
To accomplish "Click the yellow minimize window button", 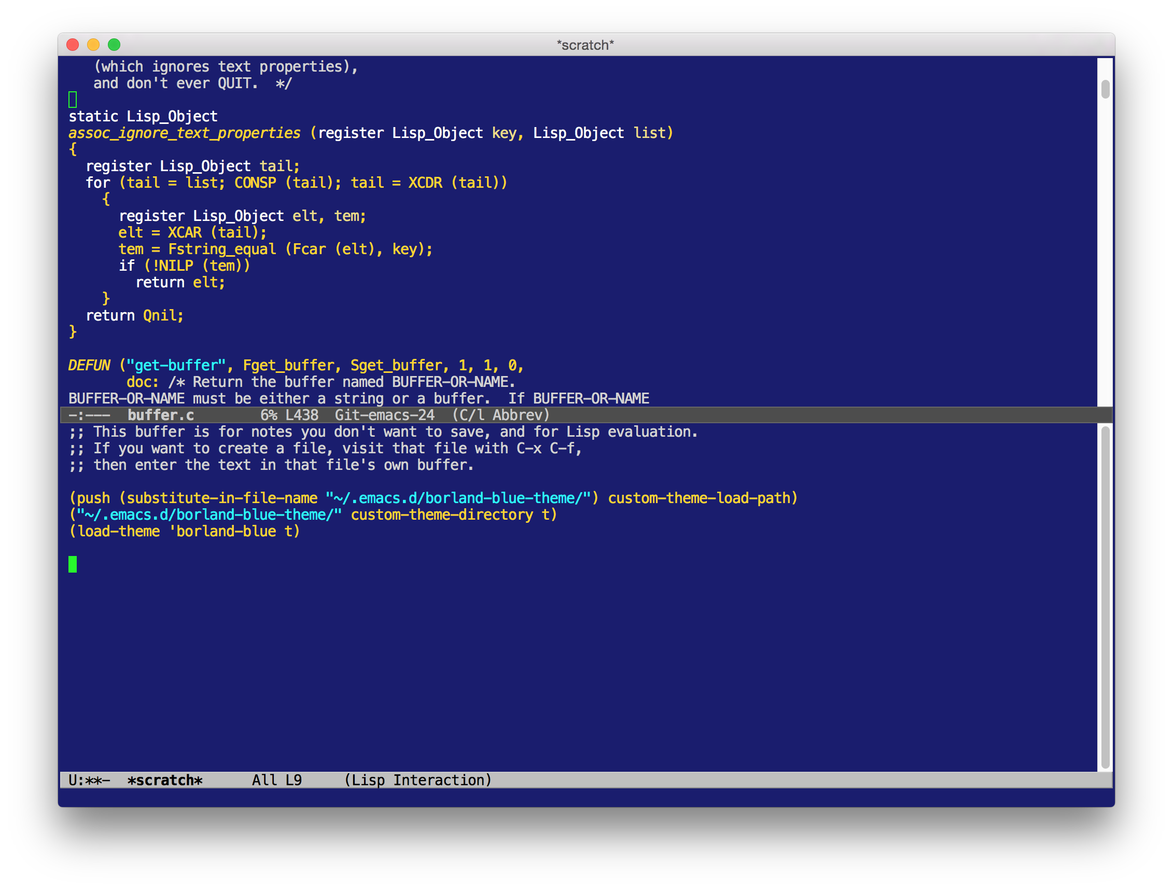I will point(93,45).
